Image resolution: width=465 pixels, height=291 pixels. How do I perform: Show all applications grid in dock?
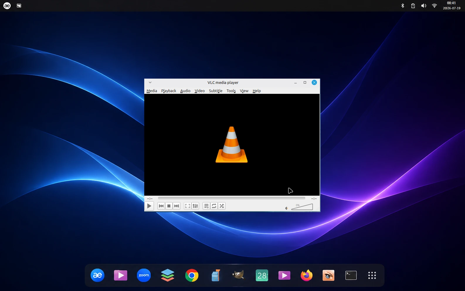(x=372, y=275)
